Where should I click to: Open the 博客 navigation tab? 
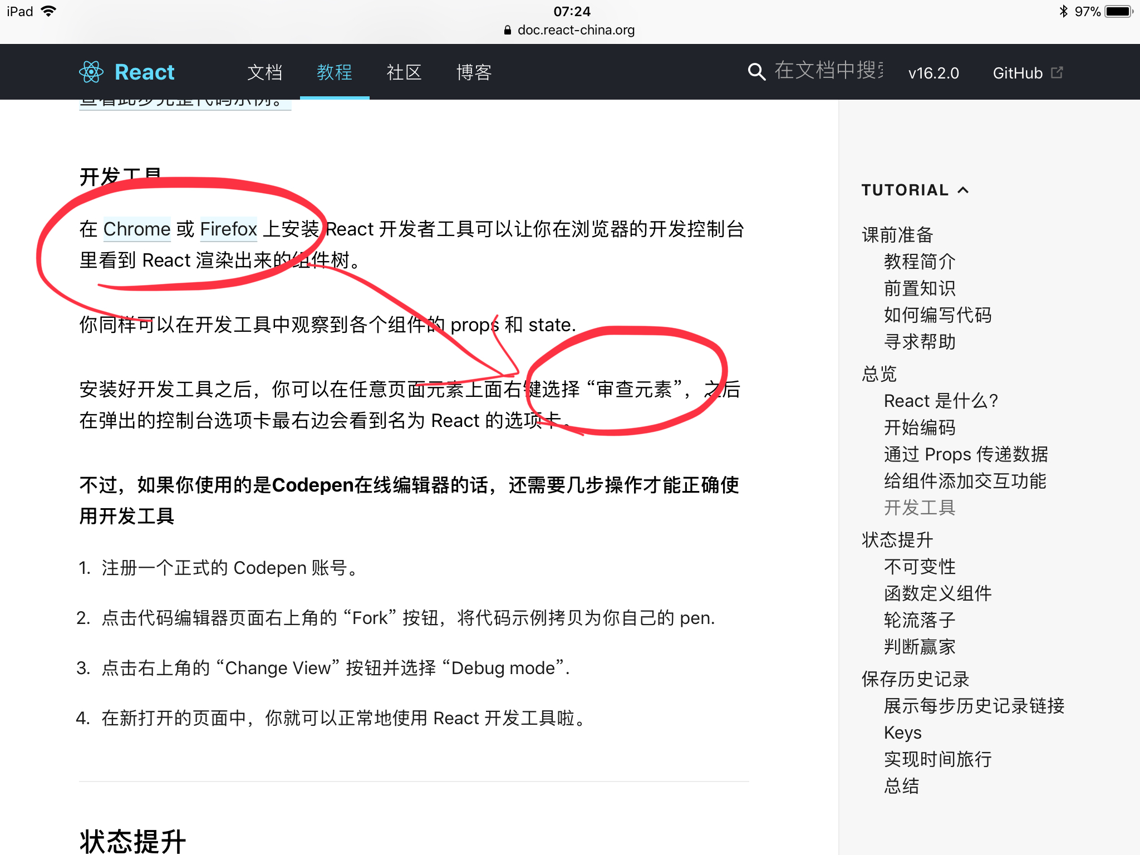pyautogui.click(x=474, y=72)
